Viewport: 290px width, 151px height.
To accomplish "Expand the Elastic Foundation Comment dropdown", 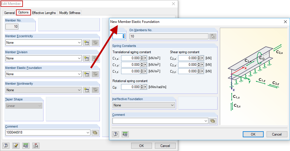I will pos(206,121).
